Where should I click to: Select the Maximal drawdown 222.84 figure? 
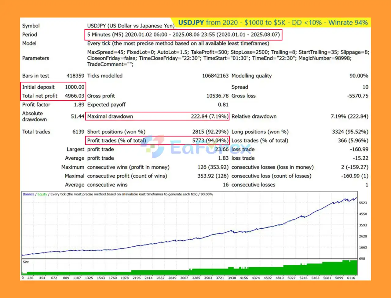209,116
